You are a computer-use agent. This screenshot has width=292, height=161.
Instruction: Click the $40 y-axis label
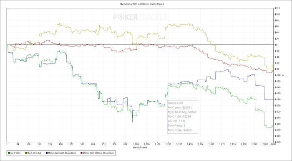click(276, 33)
